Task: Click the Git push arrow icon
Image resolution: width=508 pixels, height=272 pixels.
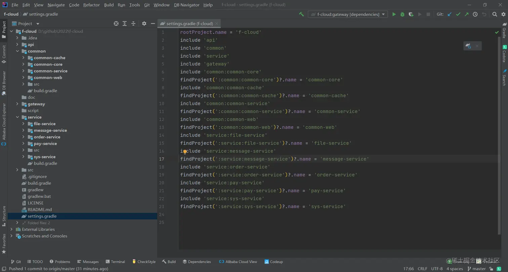Action: [466, 14]
